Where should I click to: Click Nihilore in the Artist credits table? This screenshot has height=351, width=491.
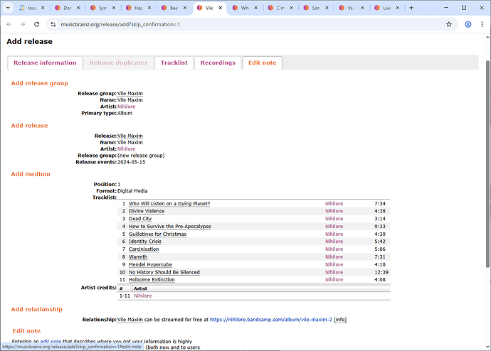click(142, 296)
